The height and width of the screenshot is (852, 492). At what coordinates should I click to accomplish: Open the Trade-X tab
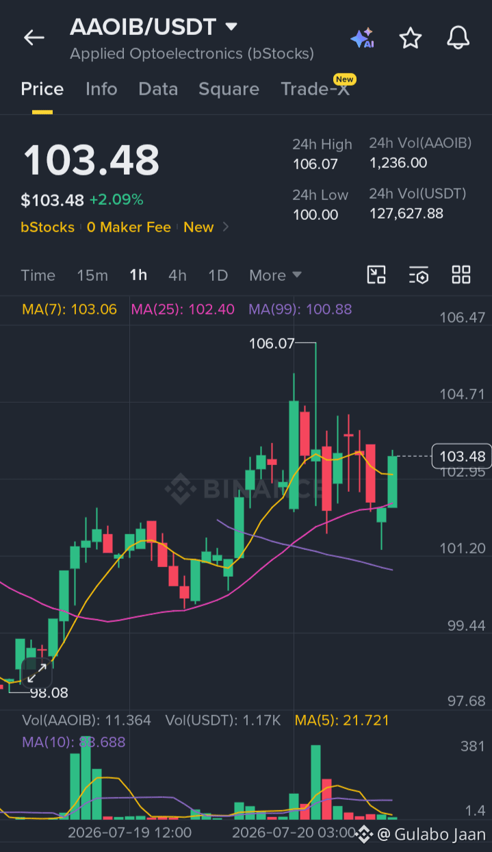315,89
